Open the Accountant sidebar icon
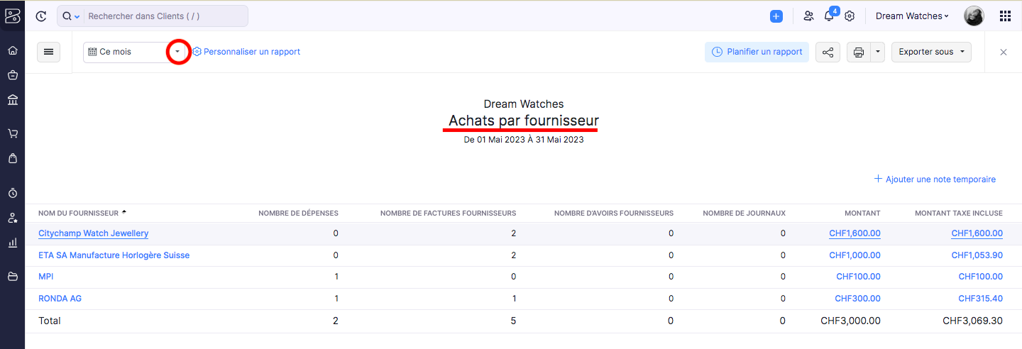Screen dimensions: 1022x349 tap(12, 218)
